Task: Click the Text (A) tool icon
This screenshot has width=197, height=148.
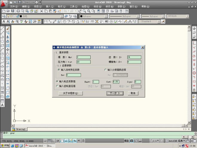Action: coord(2,105)
